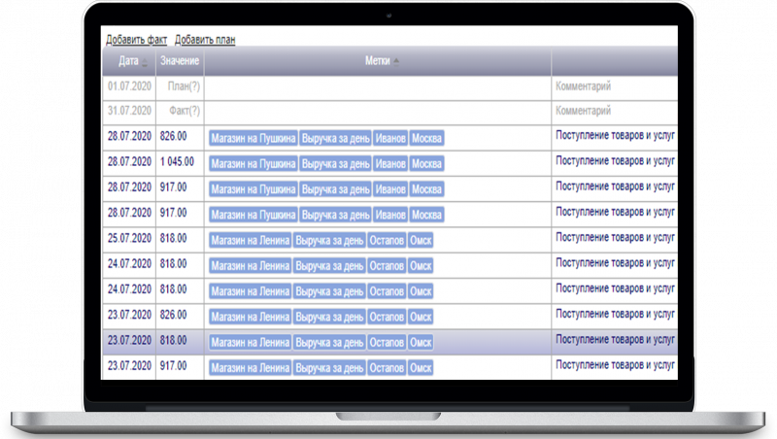Click Магазин на Ленина tag in the 25.07.2020 row

(251, 240)
